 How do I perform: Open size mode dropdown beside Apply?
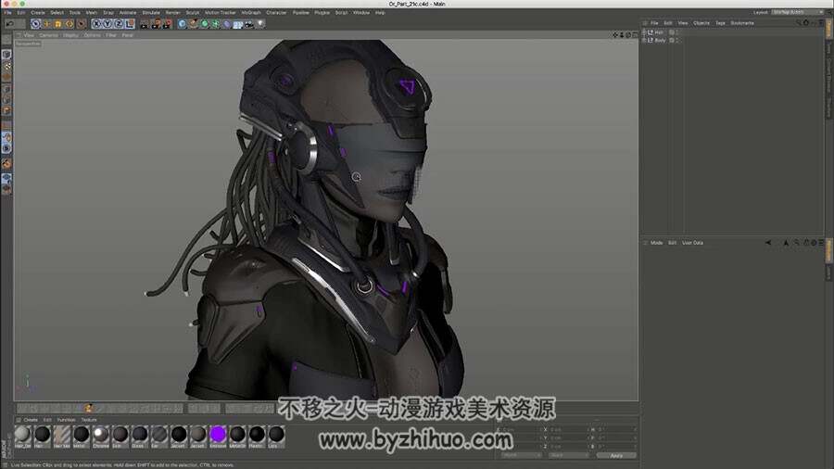pyautogui.click(x=568, y=456)
